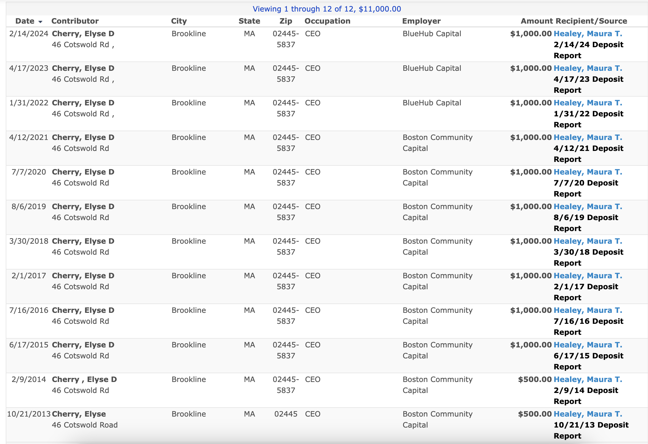Click BlueHub Capital employer in 4/17/2023 row
This screenshot has width=648, height=444.
pyautogui.click(x=432, y=68)
